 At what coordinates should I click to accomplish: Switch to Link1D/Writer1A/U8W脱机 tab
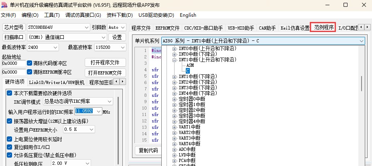click(57, 82)
